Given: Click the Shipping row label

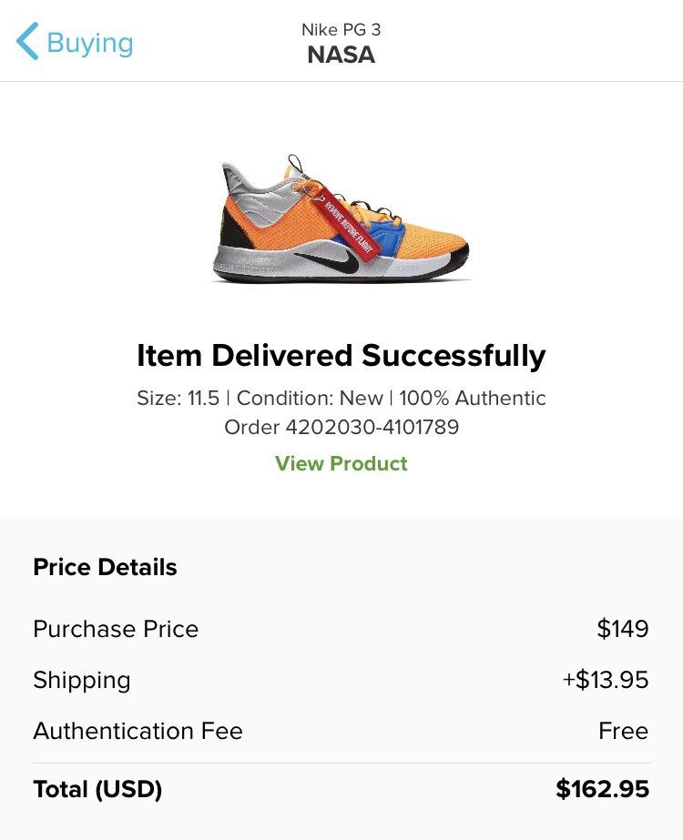Looking at the screenshot, I should pos(82,680).
